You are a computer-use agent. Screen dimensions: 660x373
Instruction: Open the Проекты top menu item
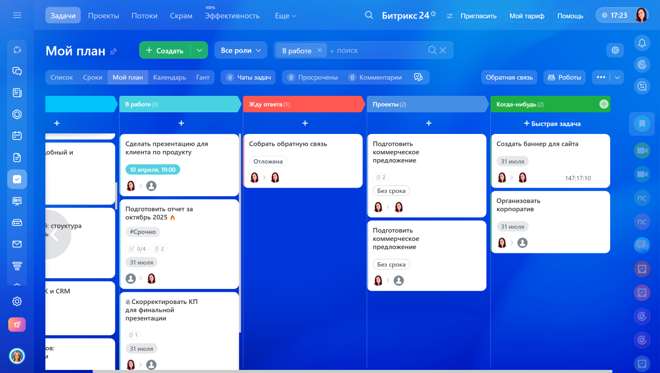[104, 16]
